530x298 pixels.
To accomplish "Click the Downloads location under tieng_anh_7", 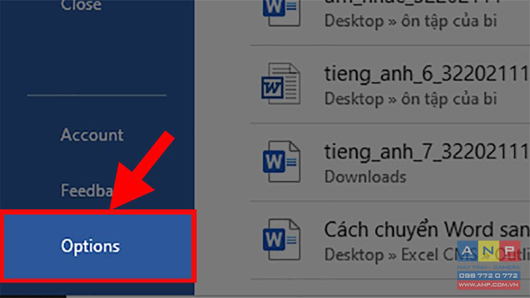I will click(x=366, y=177).
